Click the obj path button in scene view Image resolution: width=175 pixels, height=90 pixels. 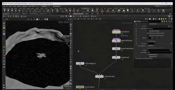coord(10,16)
